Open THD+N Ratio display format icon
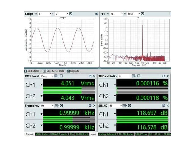The image size is (196, 147). 133,76
